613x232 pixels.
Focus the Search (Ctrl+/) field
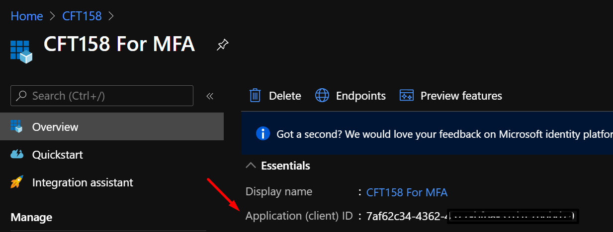tap(102, 96)
